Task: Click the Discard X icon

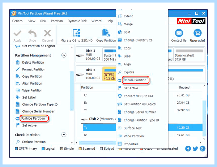Action: click(47, 33)
